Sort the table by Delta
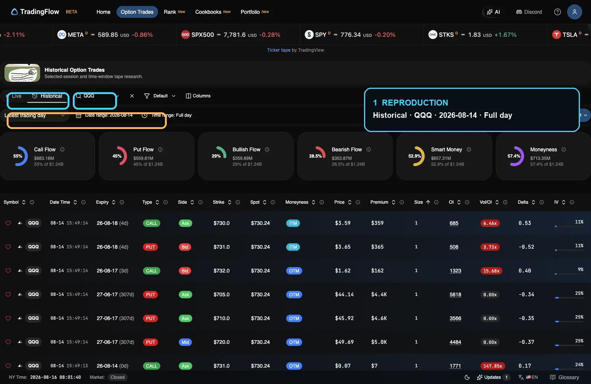 click(x=533, y=202)
